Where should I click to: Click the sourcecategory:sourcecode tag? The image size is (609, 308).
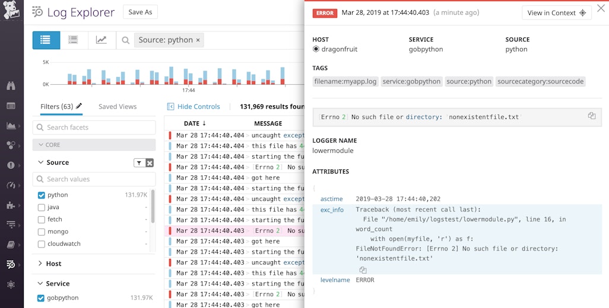[x=540, y=81]
